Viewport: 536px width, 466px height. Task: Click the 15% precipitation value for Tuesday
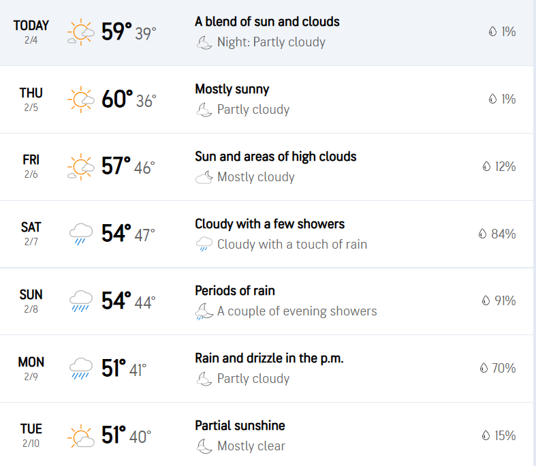505,435
